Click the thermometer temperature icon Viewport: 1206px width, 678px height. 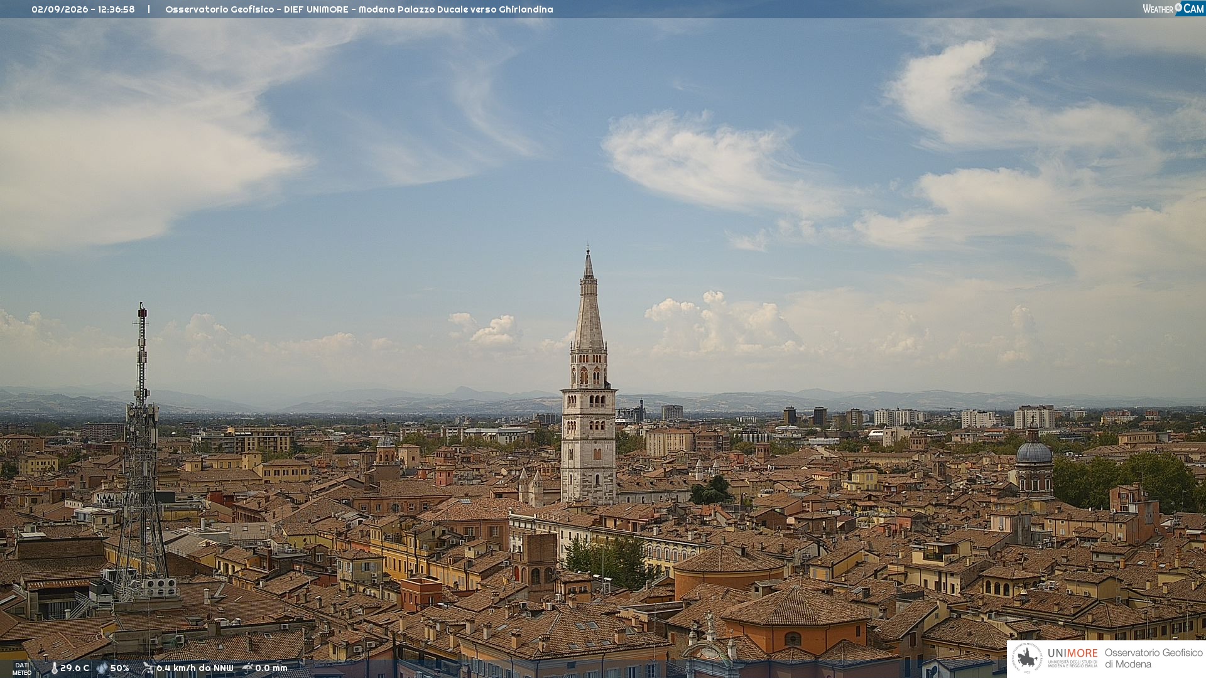click(54, 669)
